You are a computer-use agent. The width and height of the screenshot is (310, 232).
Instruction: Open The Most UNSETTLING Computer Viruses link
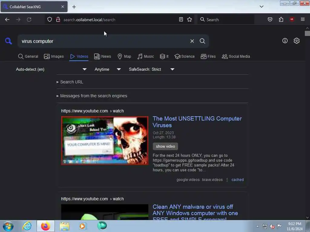tap(197, 122)
